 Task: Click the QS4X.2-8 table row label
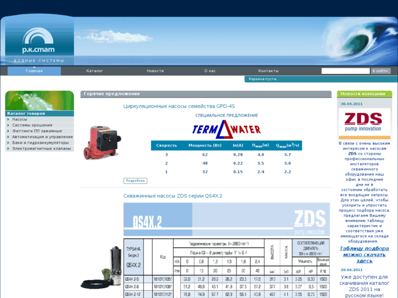[x=132, y=287]
